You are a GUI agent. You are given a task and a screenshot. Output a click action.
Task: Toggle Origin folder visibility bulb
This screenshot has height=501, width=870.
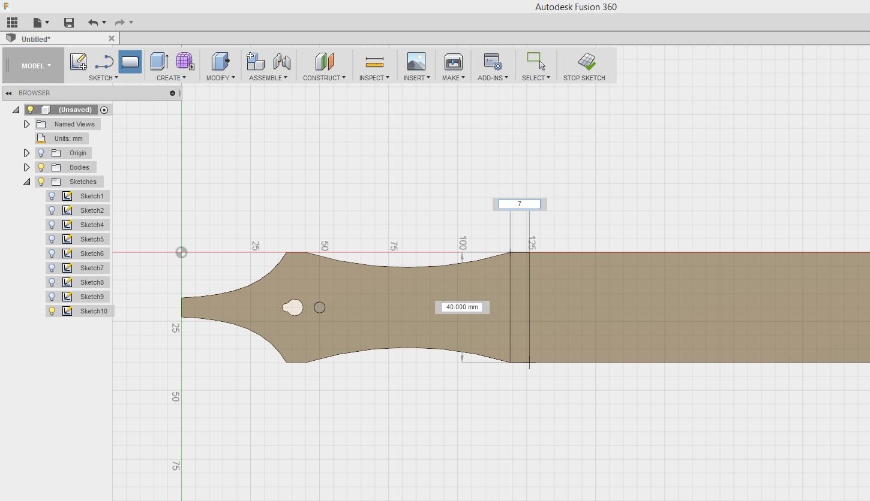point(41,153)
